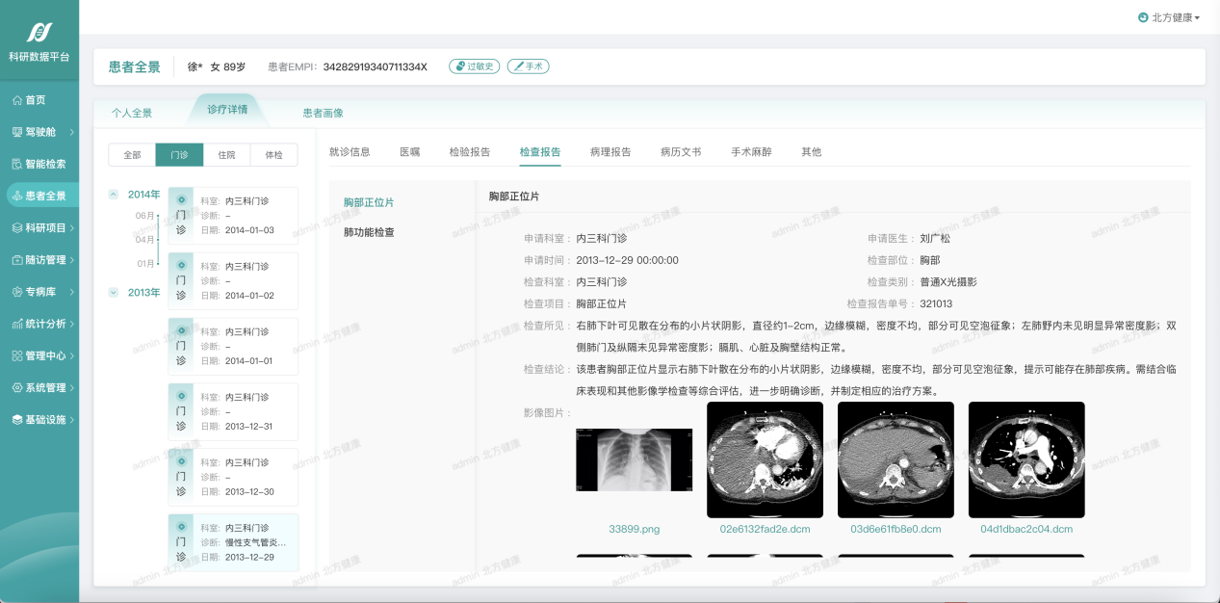Expand the 2013年 timeline group

[x=114, y=292]
